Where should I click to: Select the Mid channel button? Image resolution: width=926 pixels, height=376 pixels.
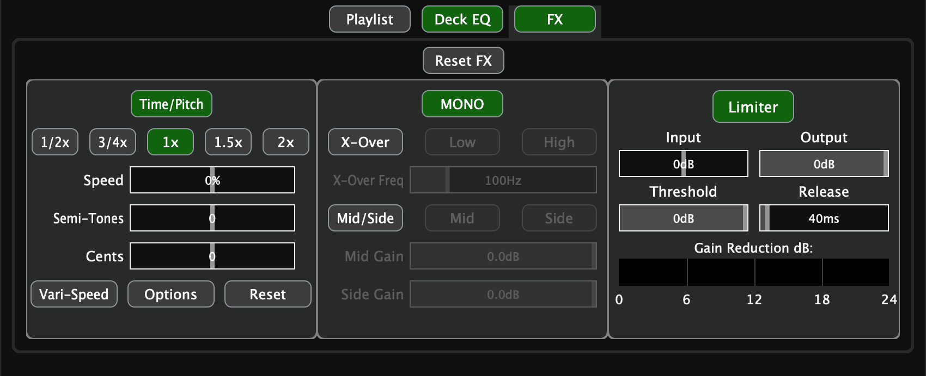coord(462,218)
